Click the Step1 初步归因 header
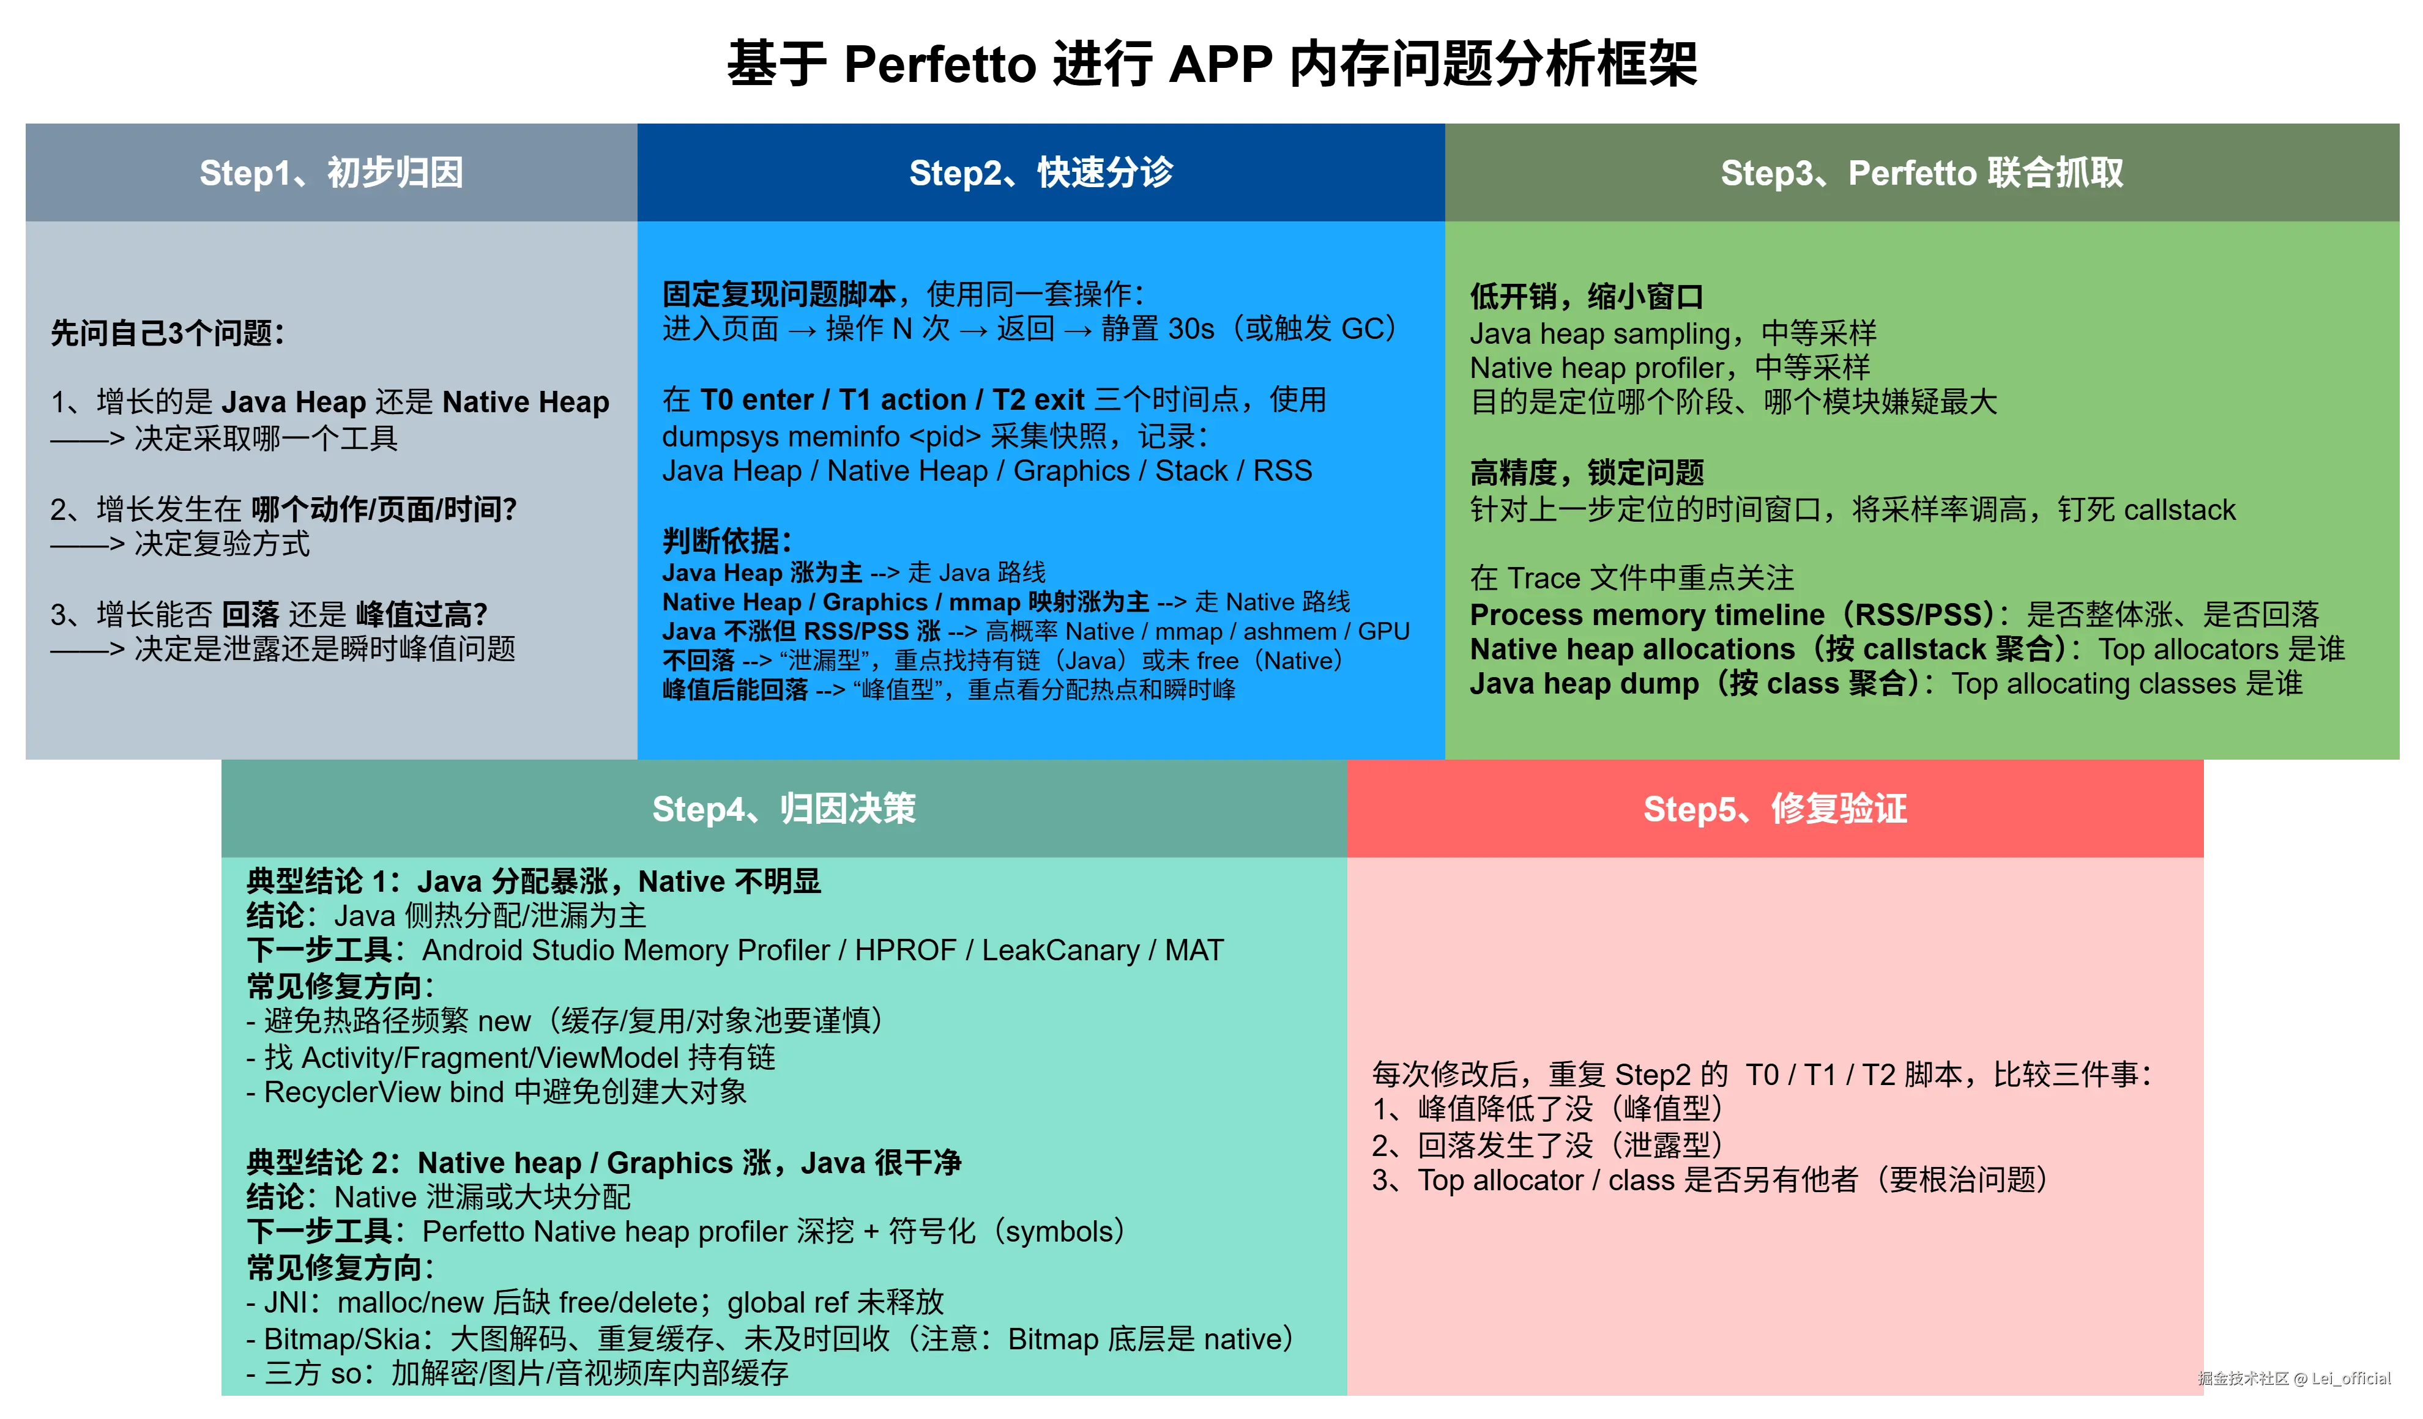The width and height of the screenshot is (2423, 1419). point(331,173)
